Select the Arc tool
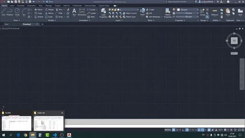This screenshot has height=138, width=245. (x=24, y=12)
